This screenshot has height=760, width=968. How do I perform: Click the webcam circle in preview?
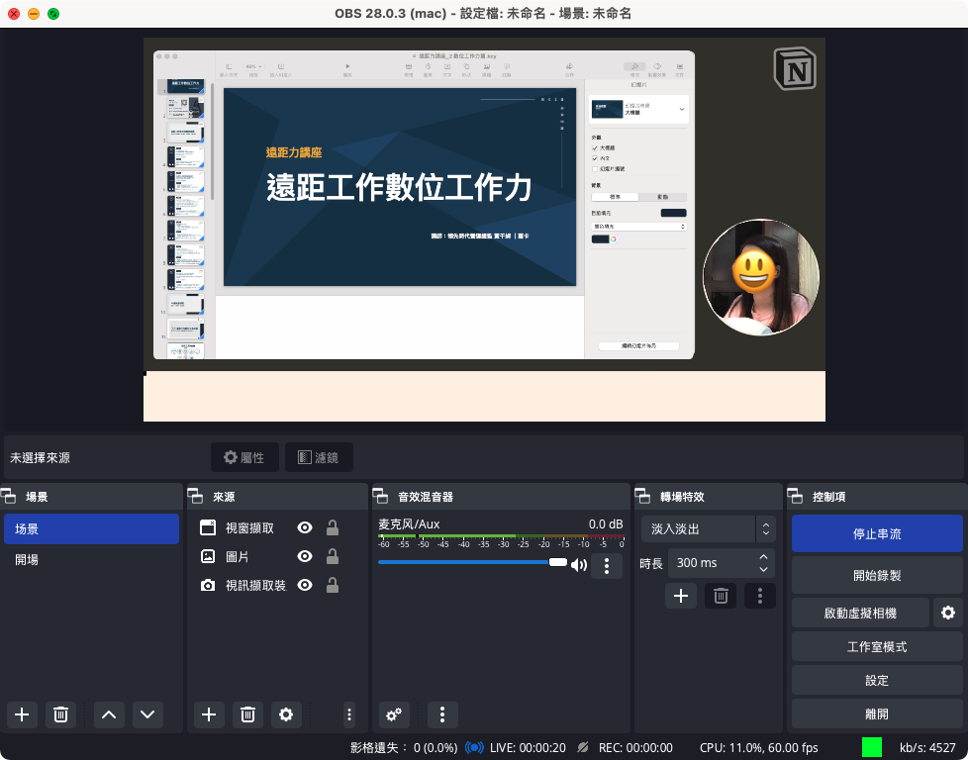[761, 277]
